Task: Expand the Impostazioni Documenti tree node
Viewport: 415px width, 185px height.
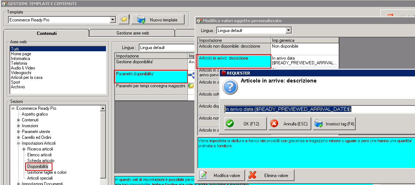Action: tap(18, 184)
